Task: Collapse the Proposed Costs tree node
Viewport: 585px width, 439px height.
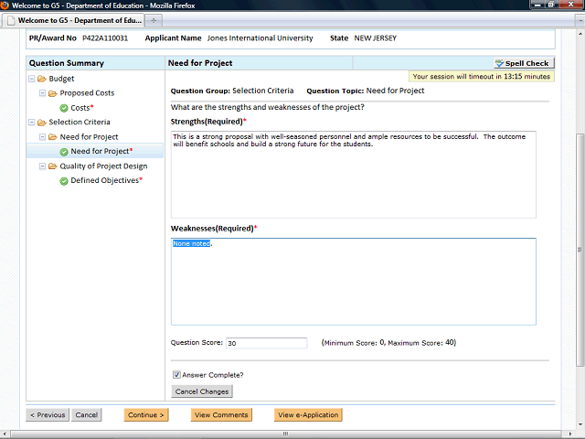Action: coord(43,93)
